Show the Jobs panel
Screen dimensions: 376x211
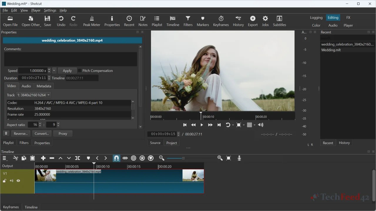click(265, 21)
